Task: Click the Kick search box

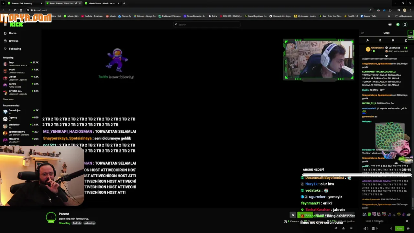Action: 207,25
